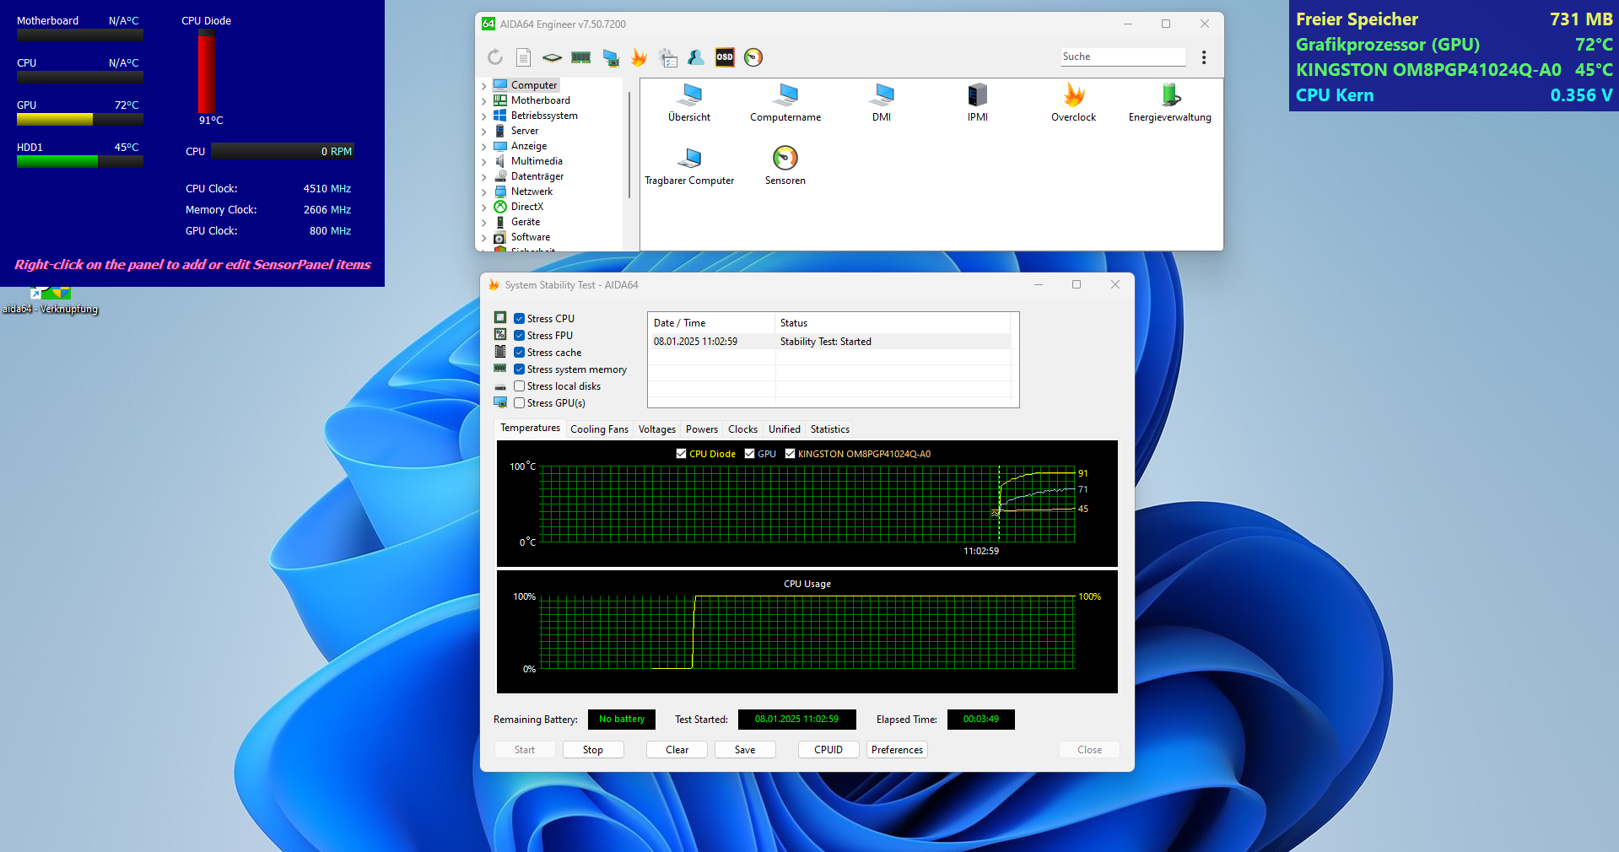
Task: Click the HDD1 temperature bar in SensorPanel
Action: pos(80,162)
